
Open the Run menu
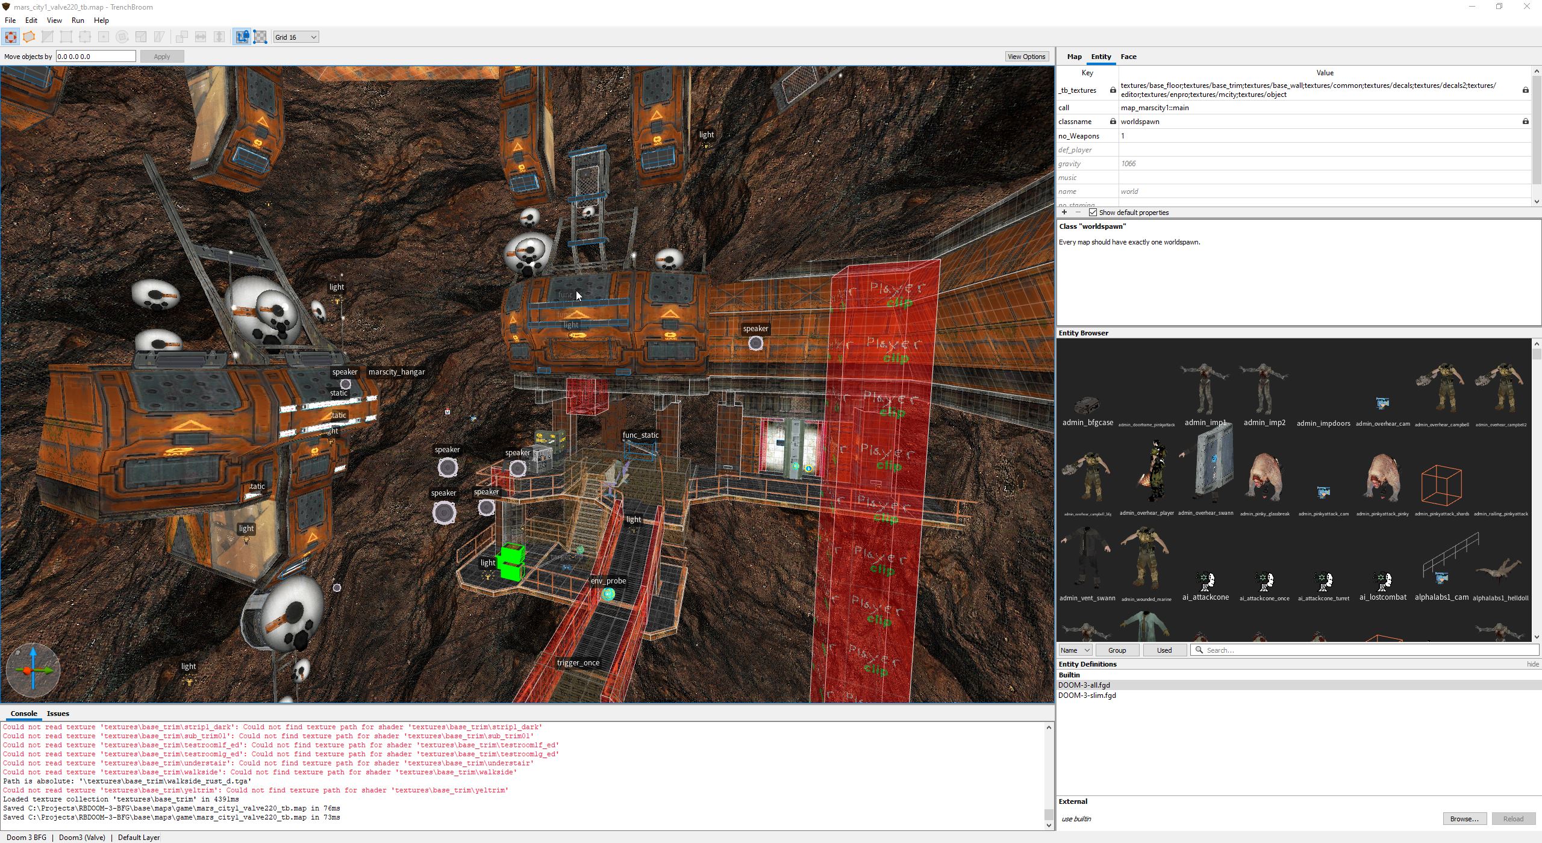tap(78, 20)
